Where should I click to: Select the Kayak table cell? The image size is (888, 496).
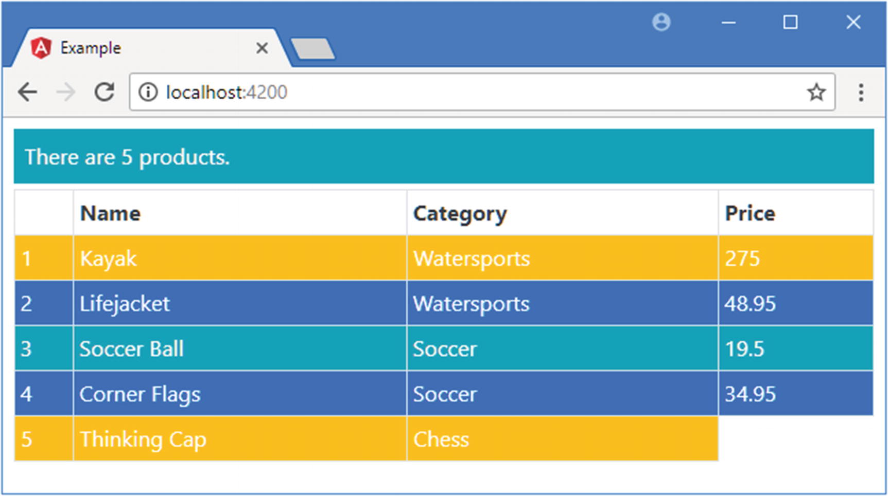pyautogui.click(x=108, y=259)
